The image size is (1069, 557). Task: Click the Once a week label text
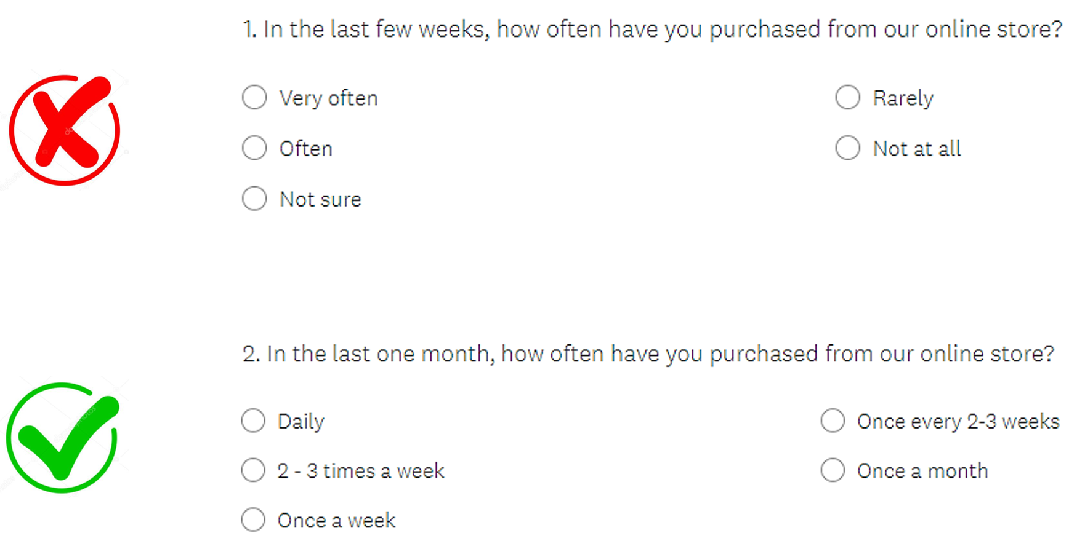(336, 521)
